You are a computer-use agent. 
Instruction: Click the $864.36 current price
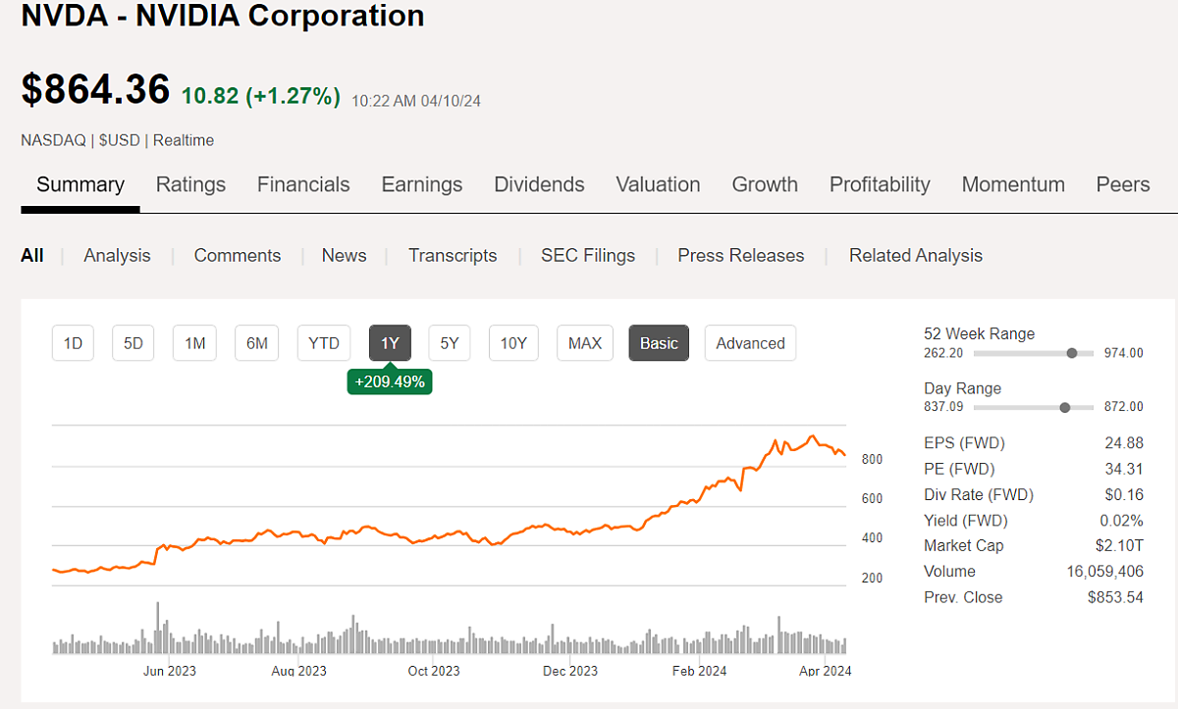coord(95,90)
